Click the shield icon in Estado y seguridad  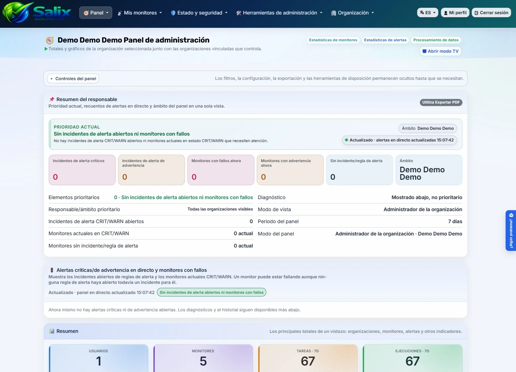point(173,13)
